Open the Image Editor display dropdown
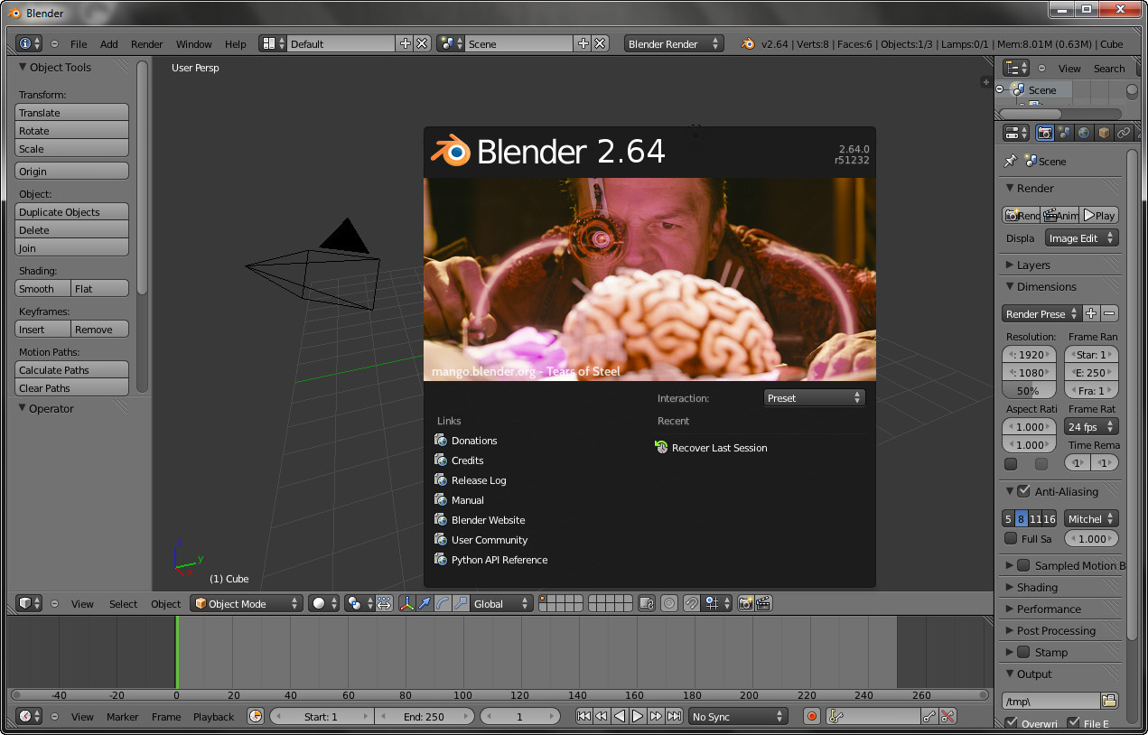 (x=1082, y=237)
